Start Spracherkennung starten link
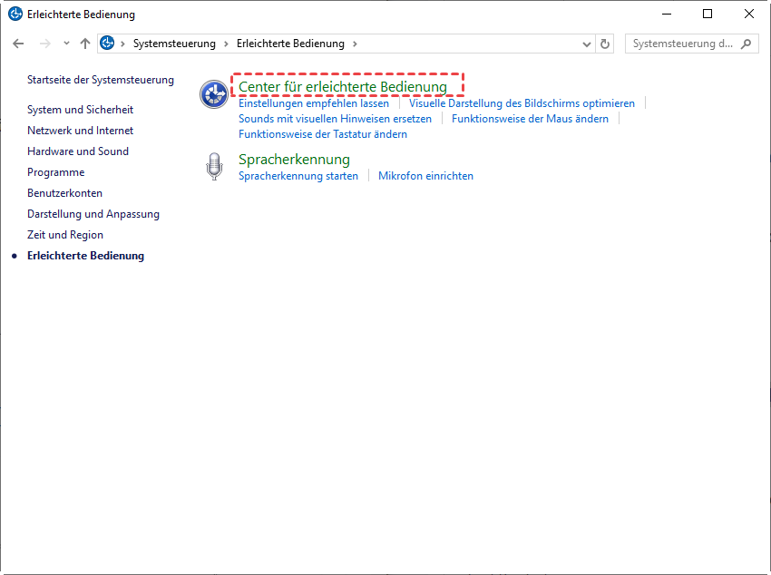The width and height of the screenshot is (771, 575). pos(298,176)
